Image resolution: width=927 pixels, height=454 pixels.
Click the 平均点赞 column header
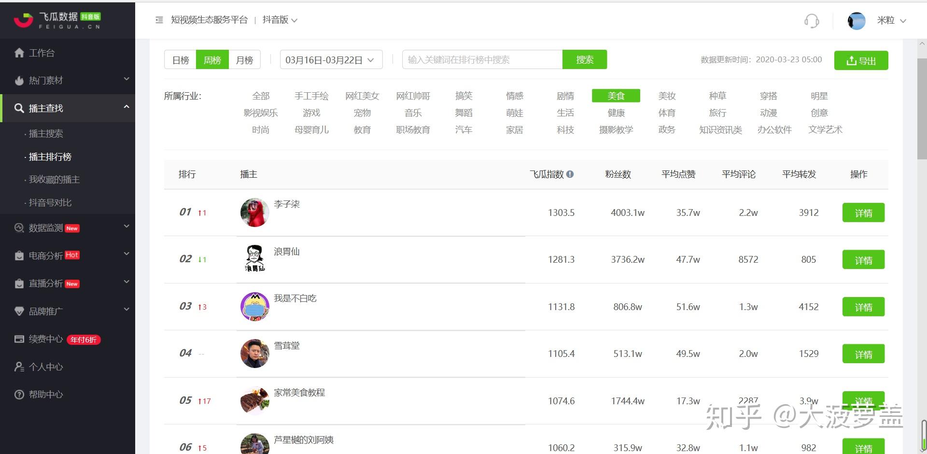click(678, 174)
